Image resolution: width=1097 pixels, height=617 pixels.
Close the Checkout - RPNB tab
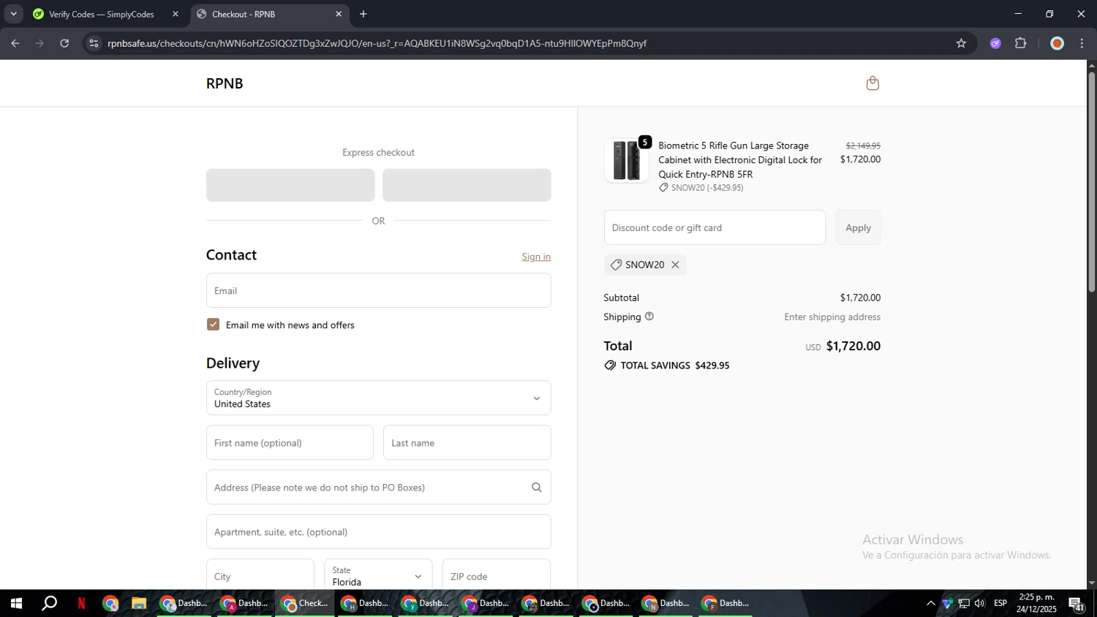point(339,14)
